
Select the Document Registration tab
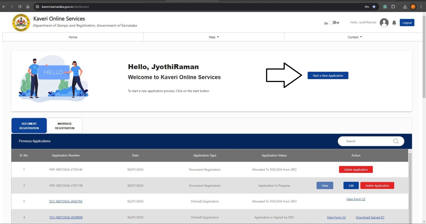pyautogui.click(x=29, y=126)
